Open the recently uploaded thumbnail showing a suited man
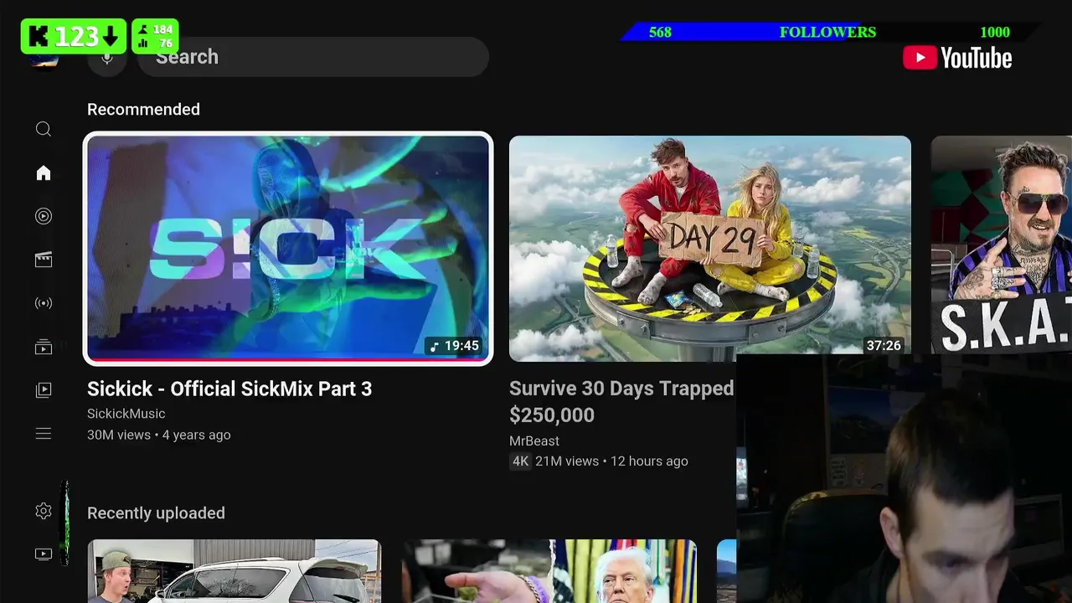The image size is (1072, 603). [549, 571]
